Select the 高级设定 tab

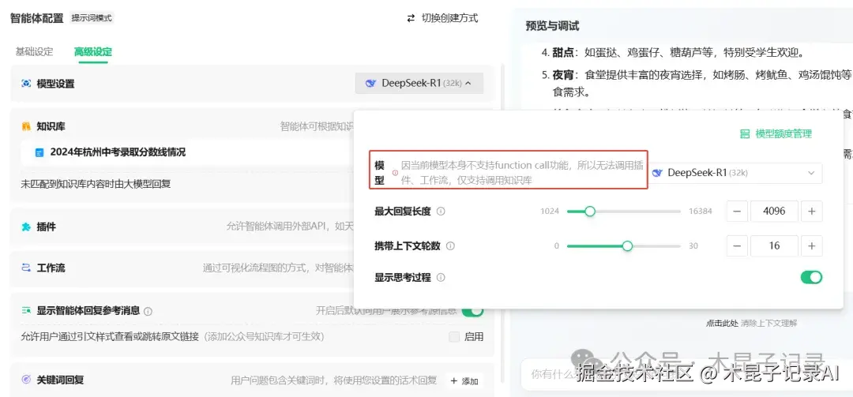(93, 51)
